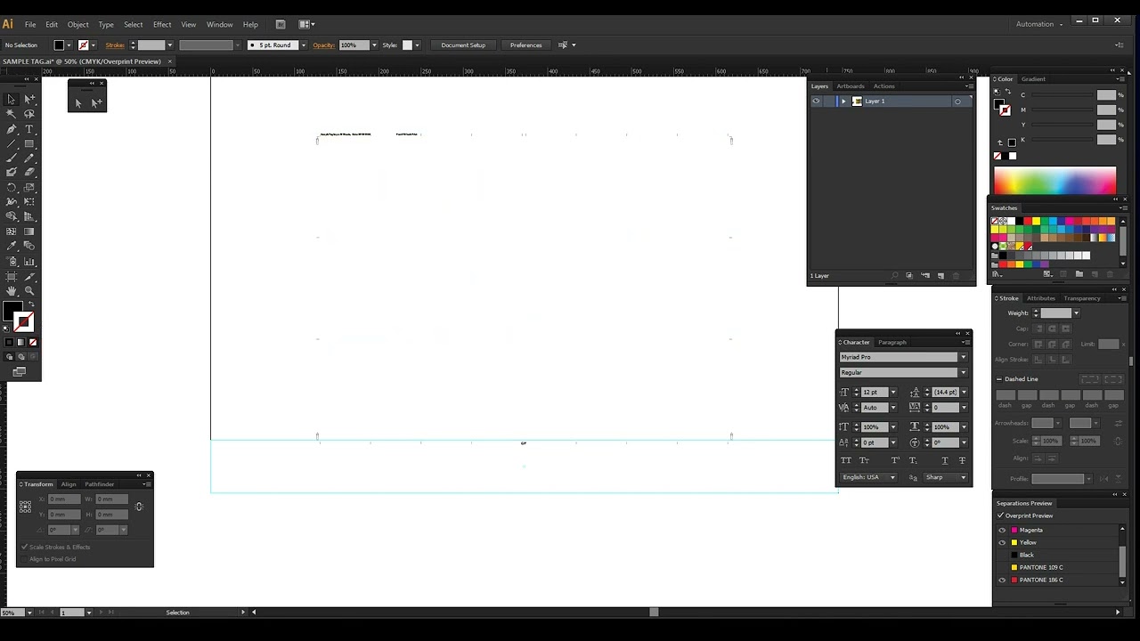1140x641 pixels.
Task: Show the Black separation
Action: point(1002,555)
